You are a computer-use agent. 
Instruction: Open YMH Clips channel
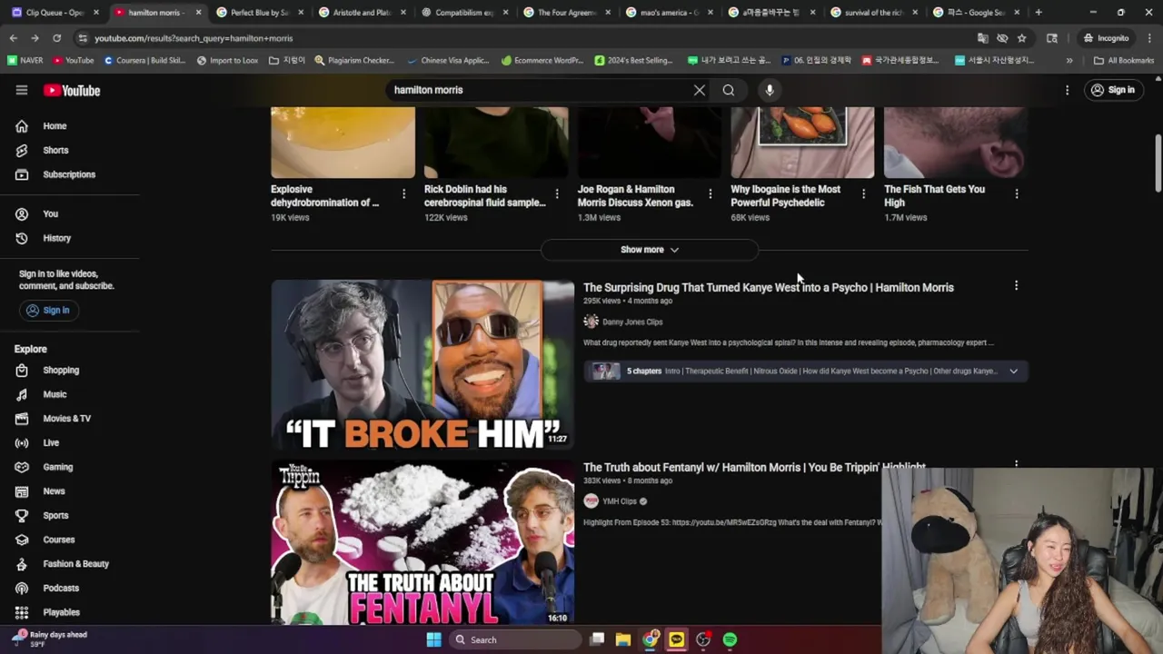click(x=620, y=501)
